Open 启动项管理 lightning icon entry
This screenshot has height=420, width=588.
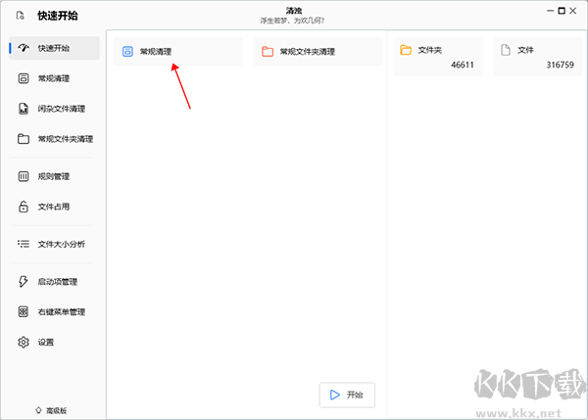[57, 282]
